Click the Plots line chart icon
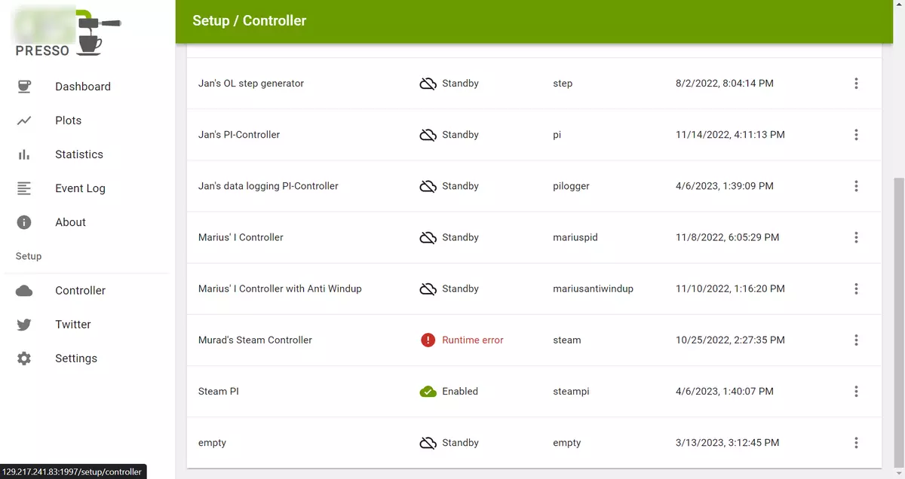 click(x=24, y=120)
